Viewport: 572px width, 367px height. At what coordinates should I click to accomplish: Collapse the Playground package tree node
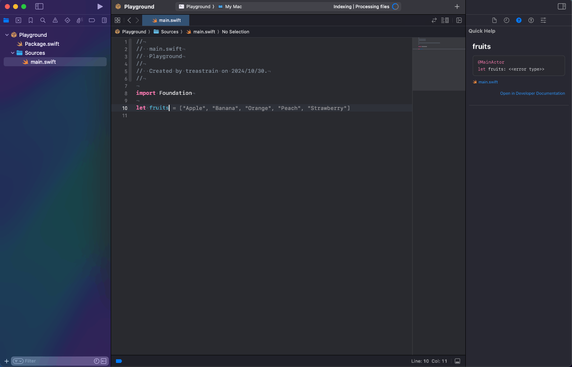click(x=7, y=35)
